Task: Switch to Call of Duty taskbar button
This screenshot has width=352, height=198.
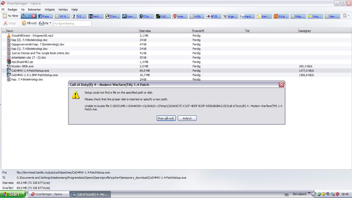Action: (90, 194)
